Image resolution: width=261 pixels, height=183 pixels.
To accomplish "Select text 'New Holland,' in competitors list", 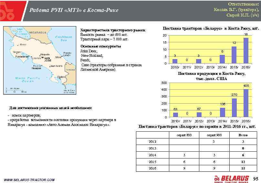I will [x=92, y=56].
